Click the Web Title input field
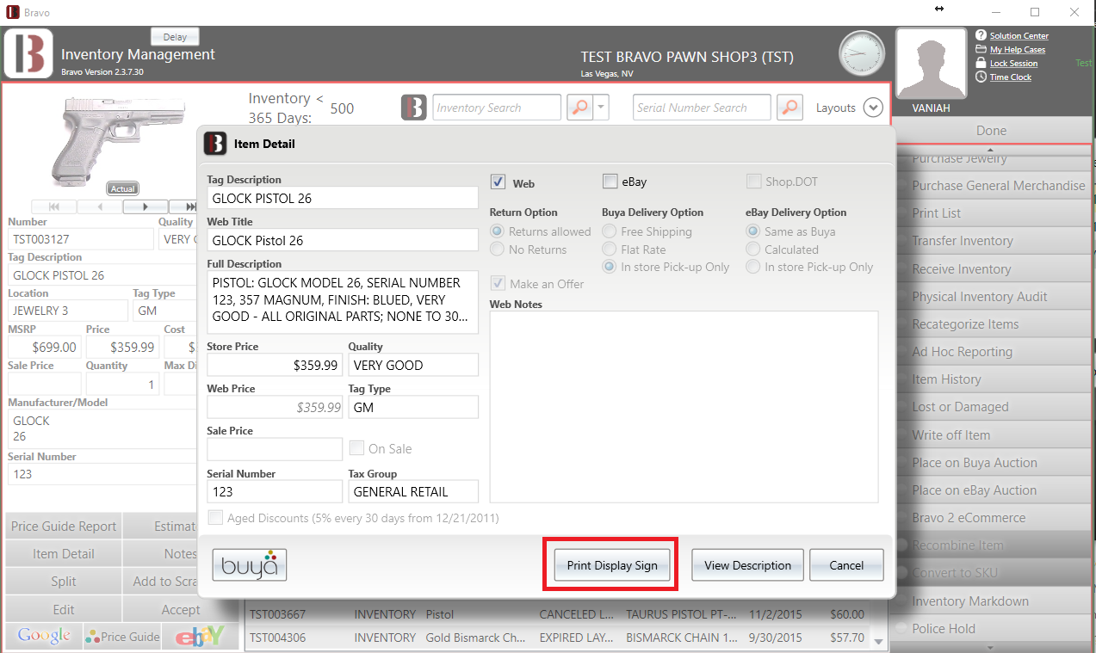This screenshot has height=653, width=1096. [x=343, y=240]
